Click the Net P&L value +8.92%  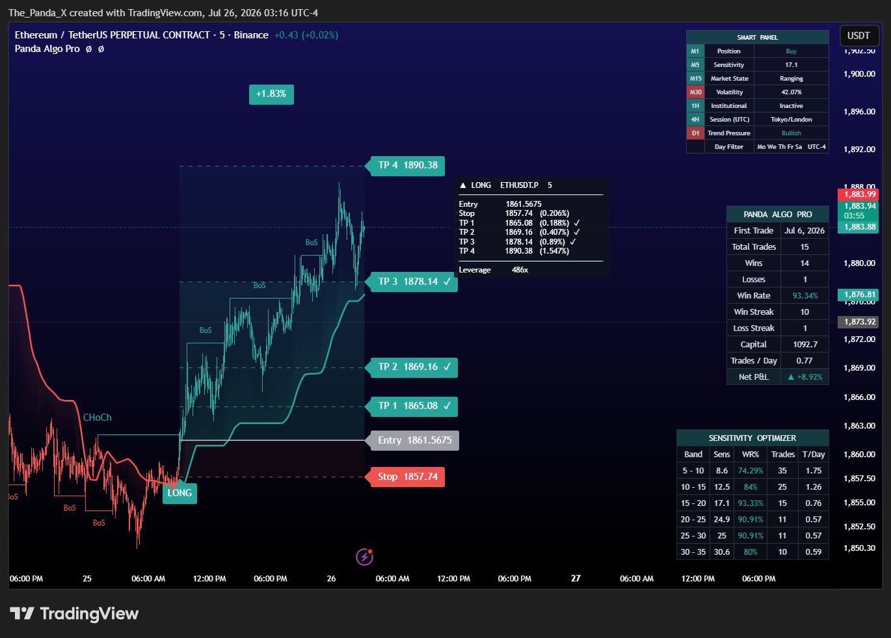[x=805, y=377]
